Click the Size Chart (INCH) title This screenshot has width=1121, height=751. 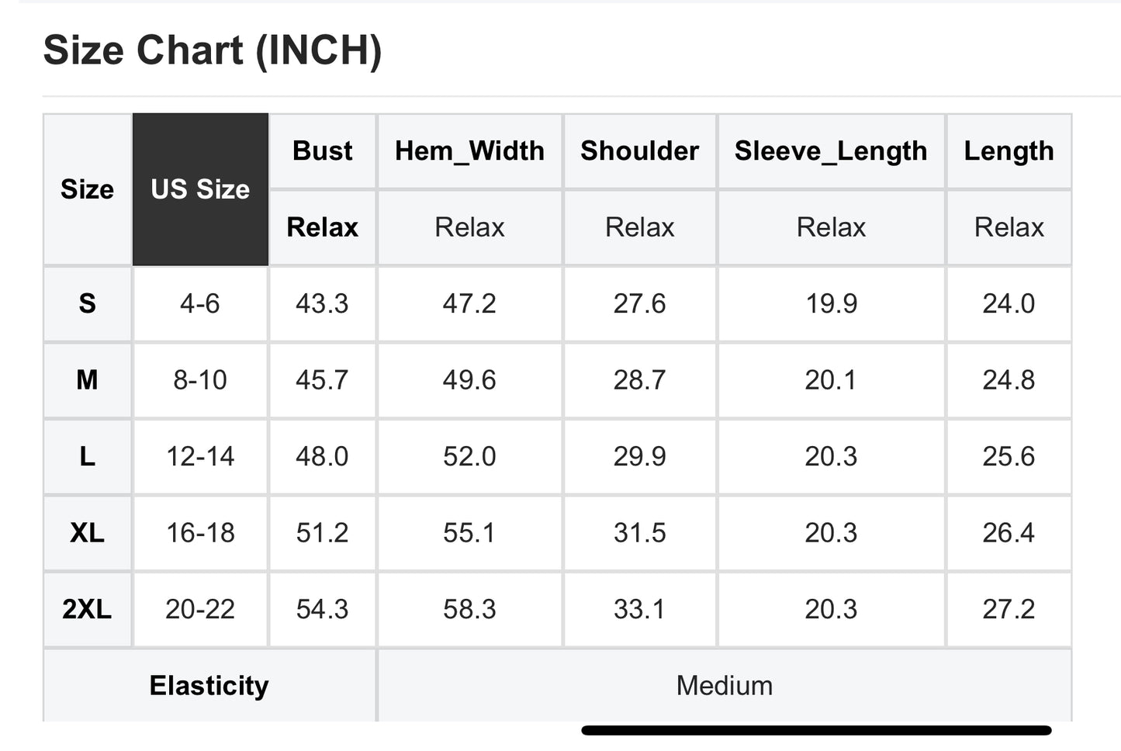pyautogui.click(x=213, y=50)
